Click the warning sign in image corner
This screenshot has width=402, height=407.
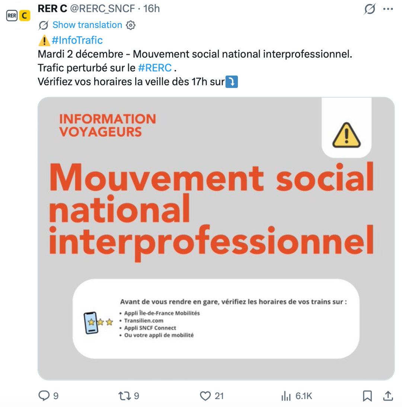coord(346,135)
